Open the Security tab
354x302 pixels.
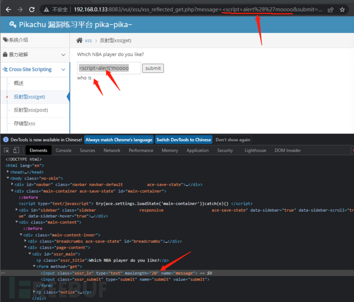tap(225, 150)
